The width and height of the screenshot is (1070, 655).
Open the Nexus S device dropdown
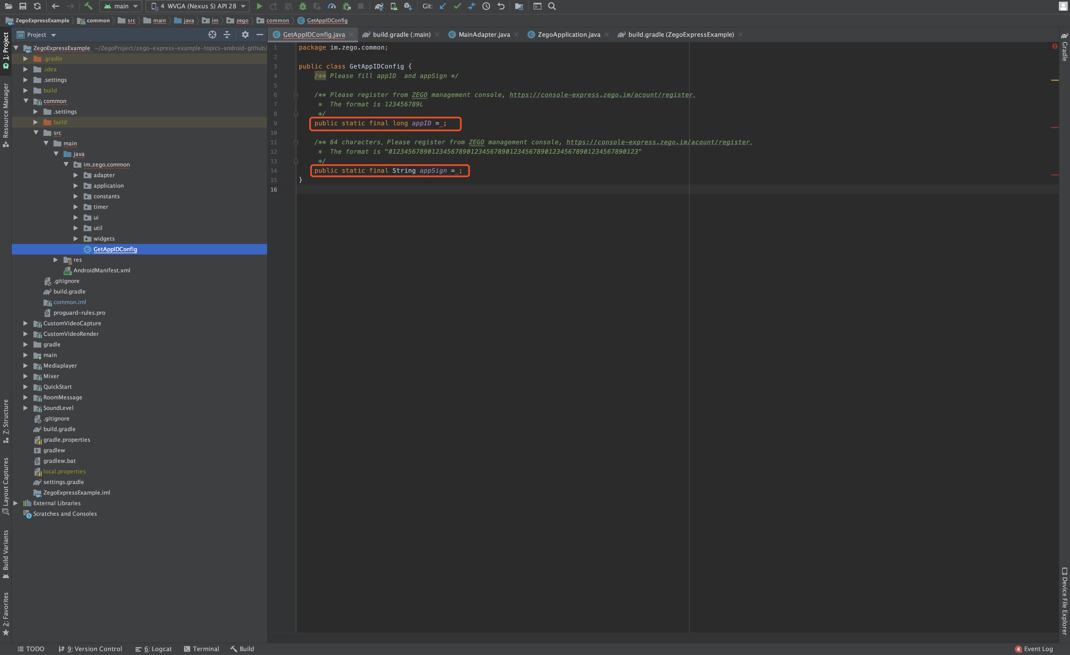(x=198, y=6)
